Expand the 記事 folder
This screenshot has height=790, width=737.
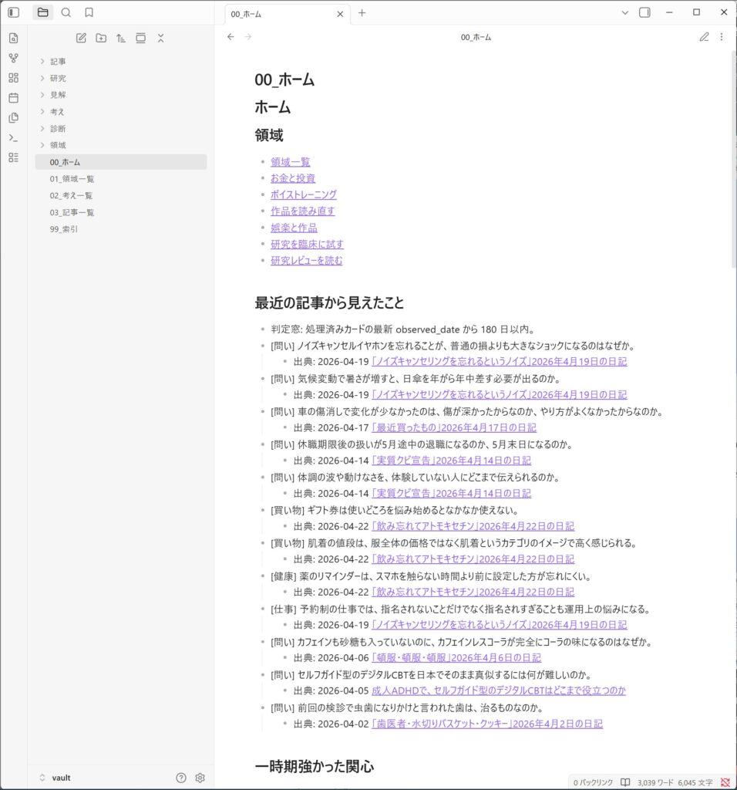pos(58,61)
